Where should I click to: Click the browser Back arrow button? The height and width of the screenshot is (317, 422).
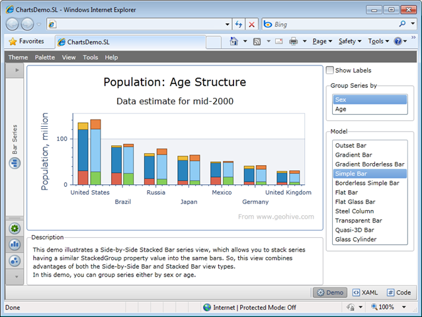coord(12,24)
